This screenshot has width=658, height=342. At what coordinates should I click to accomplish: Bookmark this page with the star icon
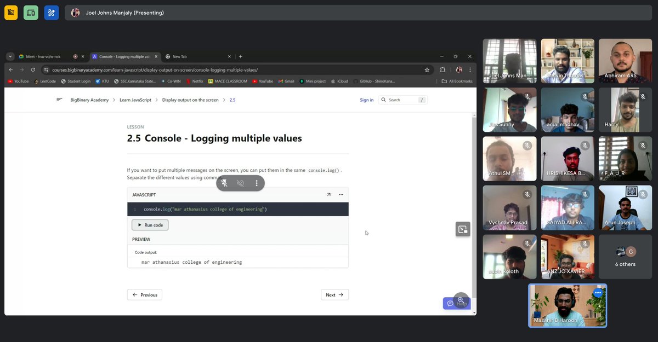pyautogui.click(x=427, y=69)
